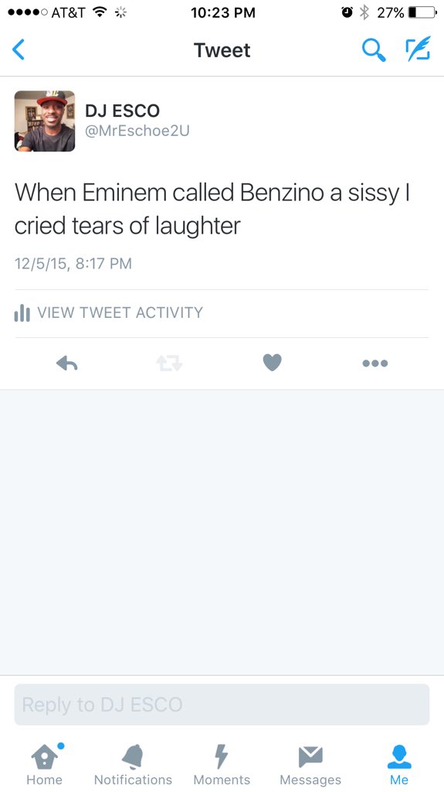
Task: Compose a new tweet with the quill icon
Action: 419,49
